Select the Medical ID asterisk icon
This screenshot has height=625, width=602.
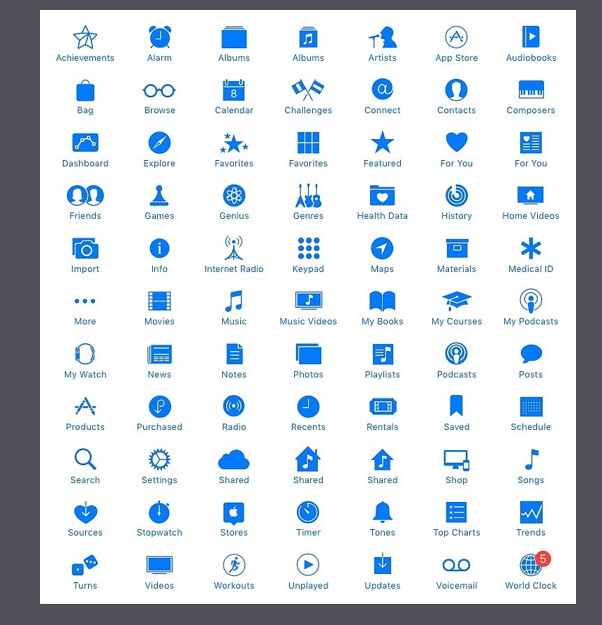pyautogui.click(x=531, y=248)
